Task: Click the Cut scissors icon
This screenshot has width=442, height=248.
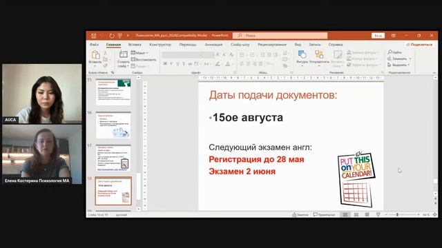Action: (105, 53)
